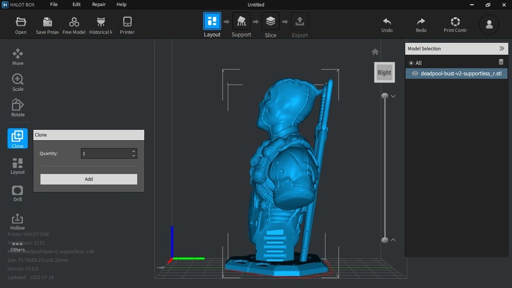This screenshot has width=512, height=288.
Task: Collapse the Model Selection panel
Action: click(x=502, y=49)
